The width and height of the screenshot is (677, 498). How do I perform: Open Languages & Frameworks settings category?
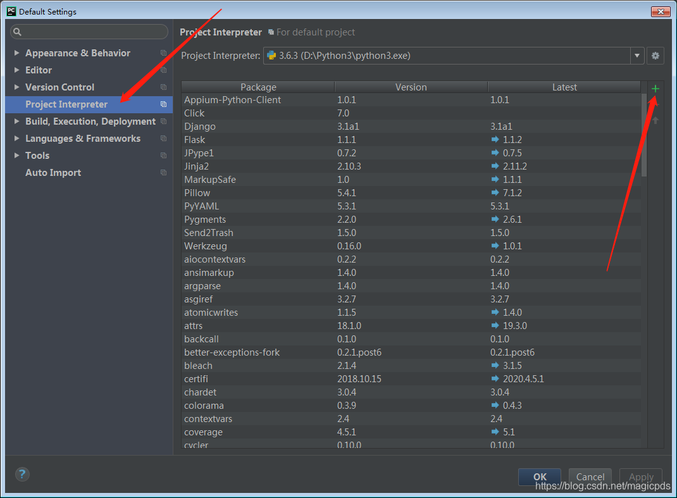tap(83, 139)
